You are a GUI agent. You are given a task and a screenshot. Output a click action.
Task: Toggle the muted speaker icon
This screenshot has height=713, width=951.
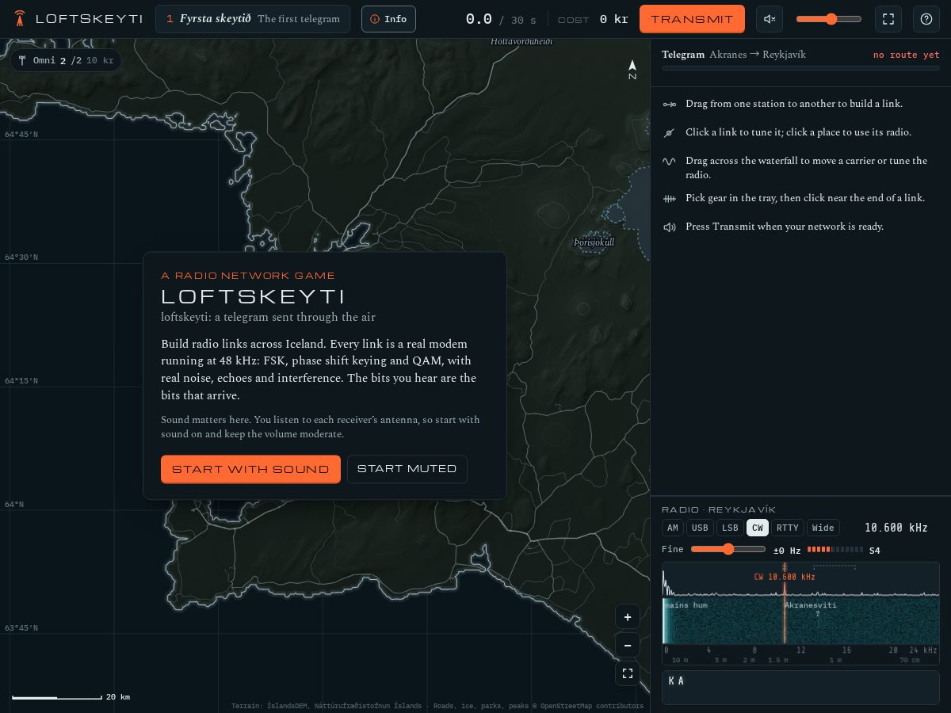769,19
